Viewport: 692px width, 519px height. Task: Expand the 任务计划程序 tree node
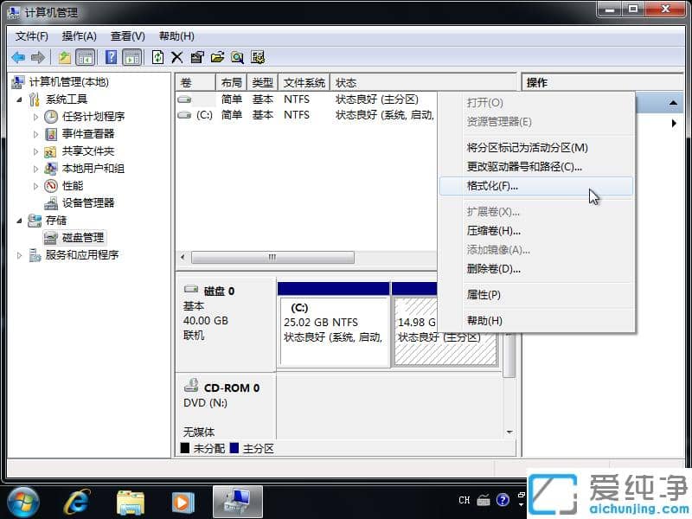pos(36,116)
